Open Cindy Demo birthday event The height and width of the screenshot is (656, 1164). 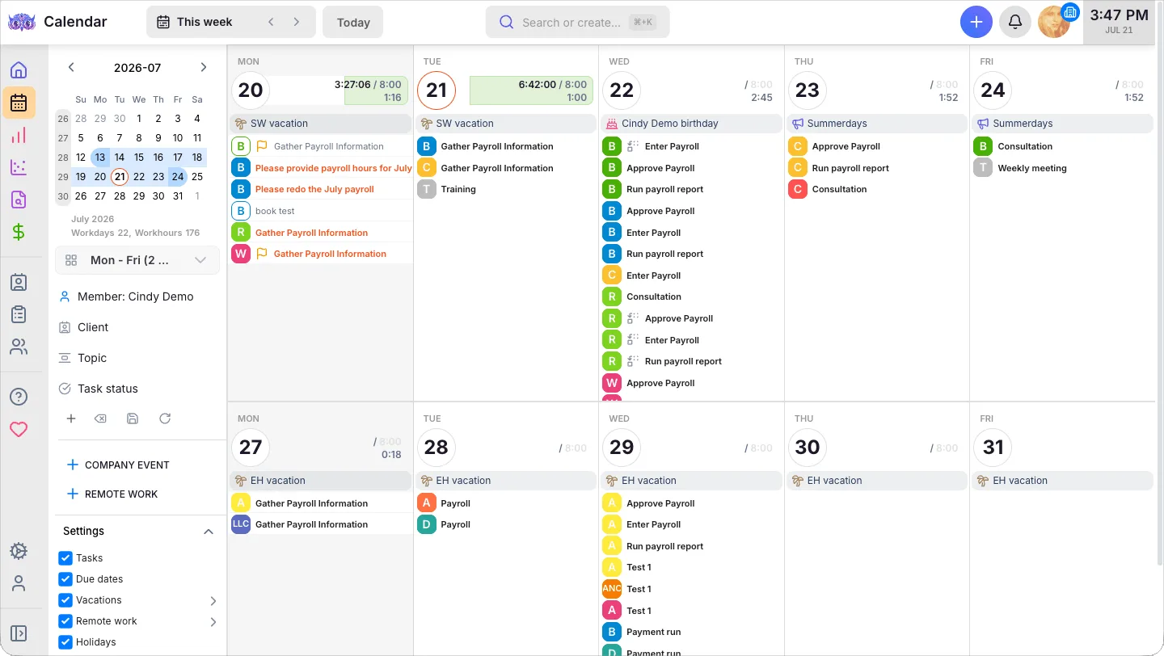(x=692, y=124)
